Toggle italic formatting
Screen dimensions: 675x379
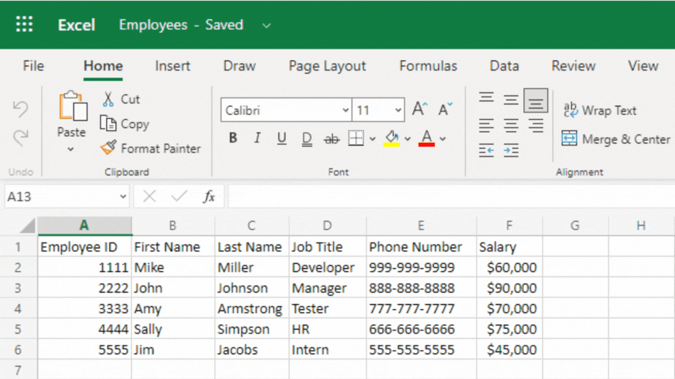click(257, 138)
